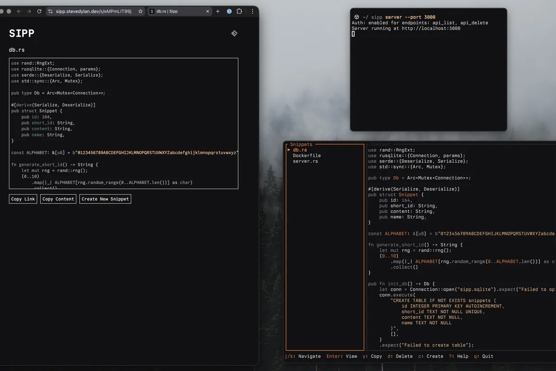Select the db.rs | Sipp browser tab
The width and height of the screenshot is (556, 371).
180,11
